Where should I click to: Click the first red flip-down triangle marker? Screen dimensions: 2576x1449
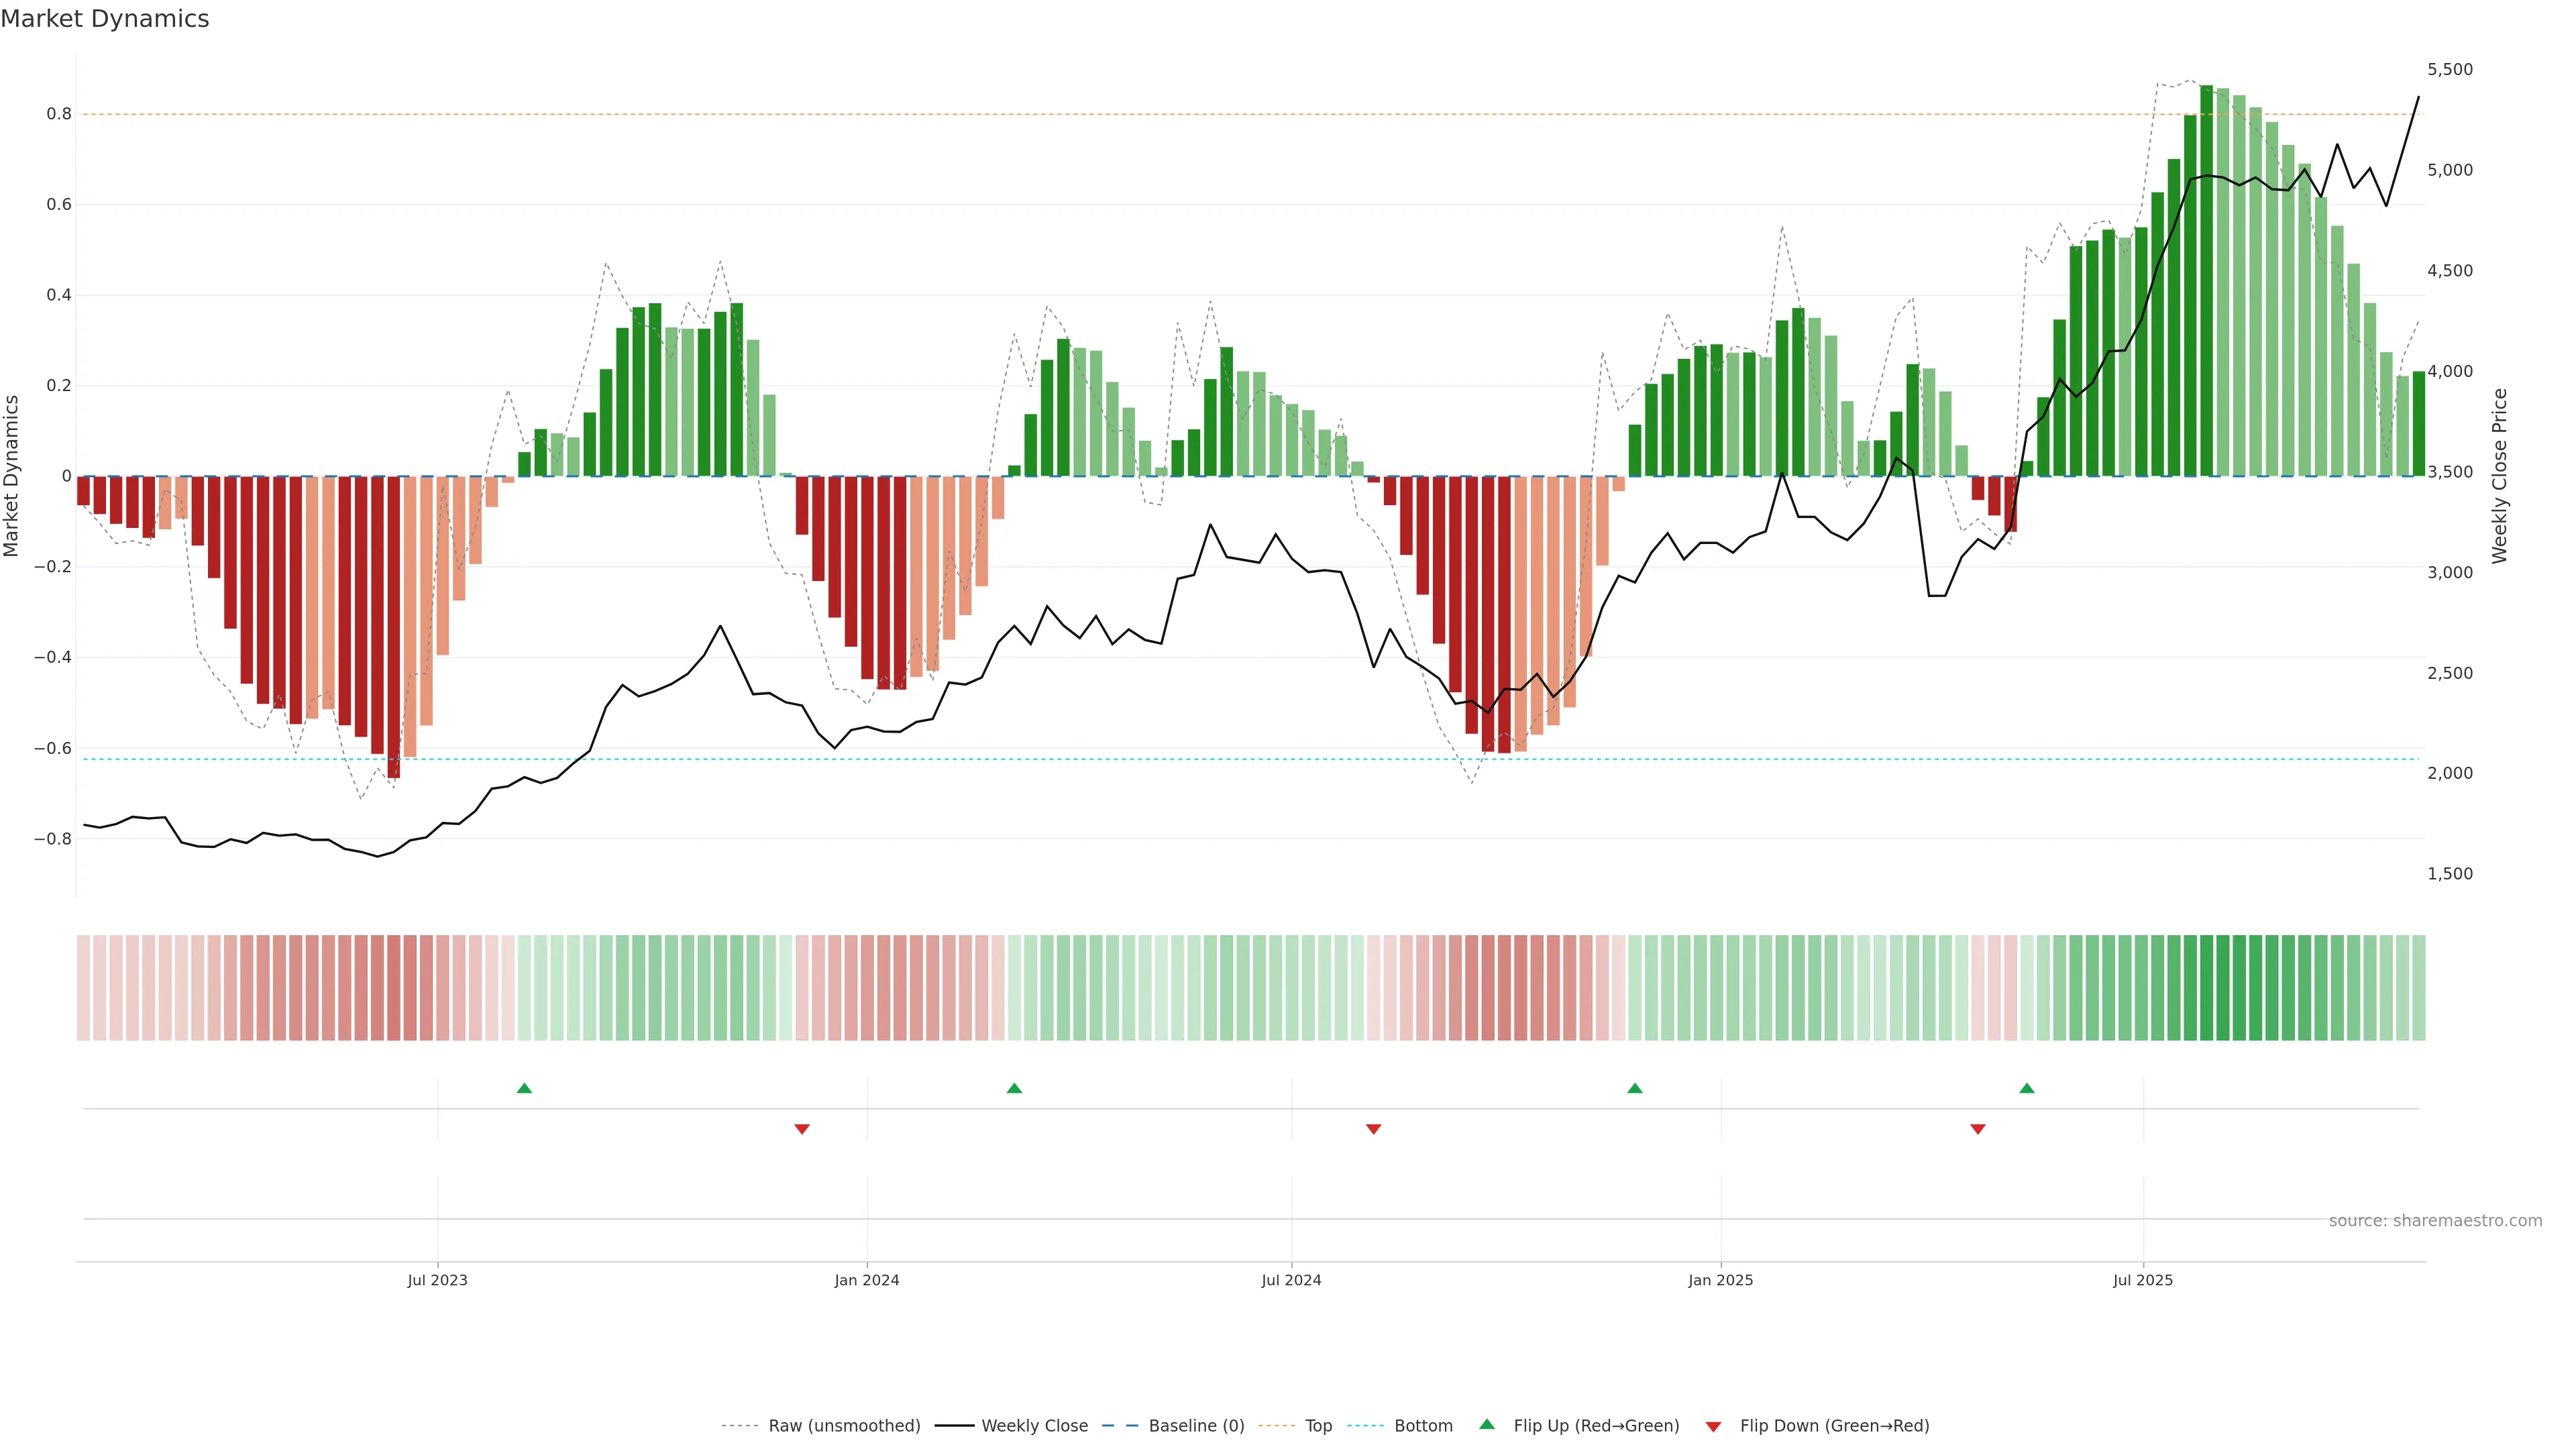coord(801,1129)
